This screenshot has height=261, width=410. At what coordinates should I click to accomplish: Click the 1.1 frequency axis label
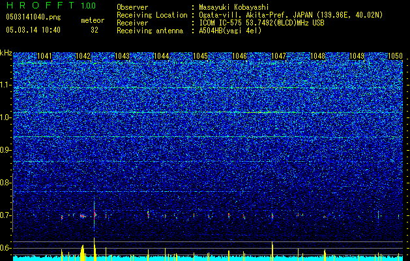click(x=5, y=85)
